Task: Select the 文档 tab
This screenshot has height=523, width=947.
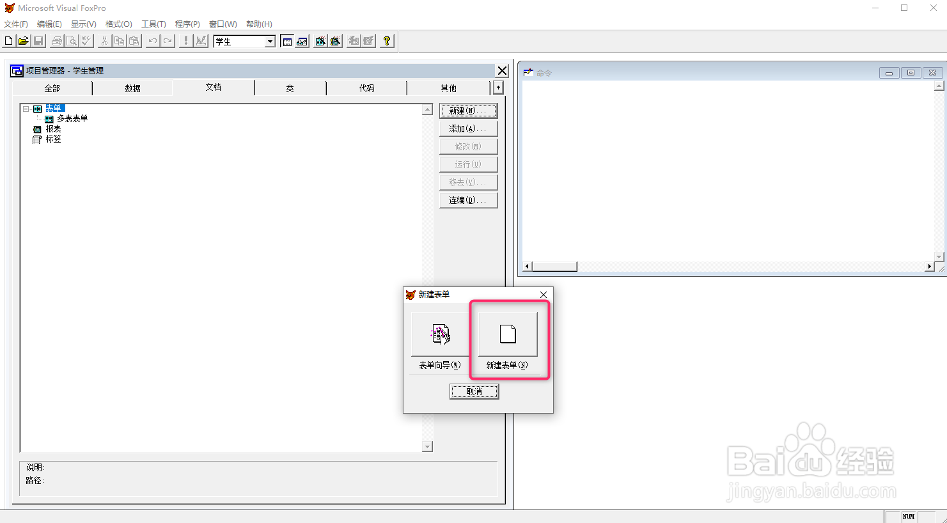Action: point(214,87)
